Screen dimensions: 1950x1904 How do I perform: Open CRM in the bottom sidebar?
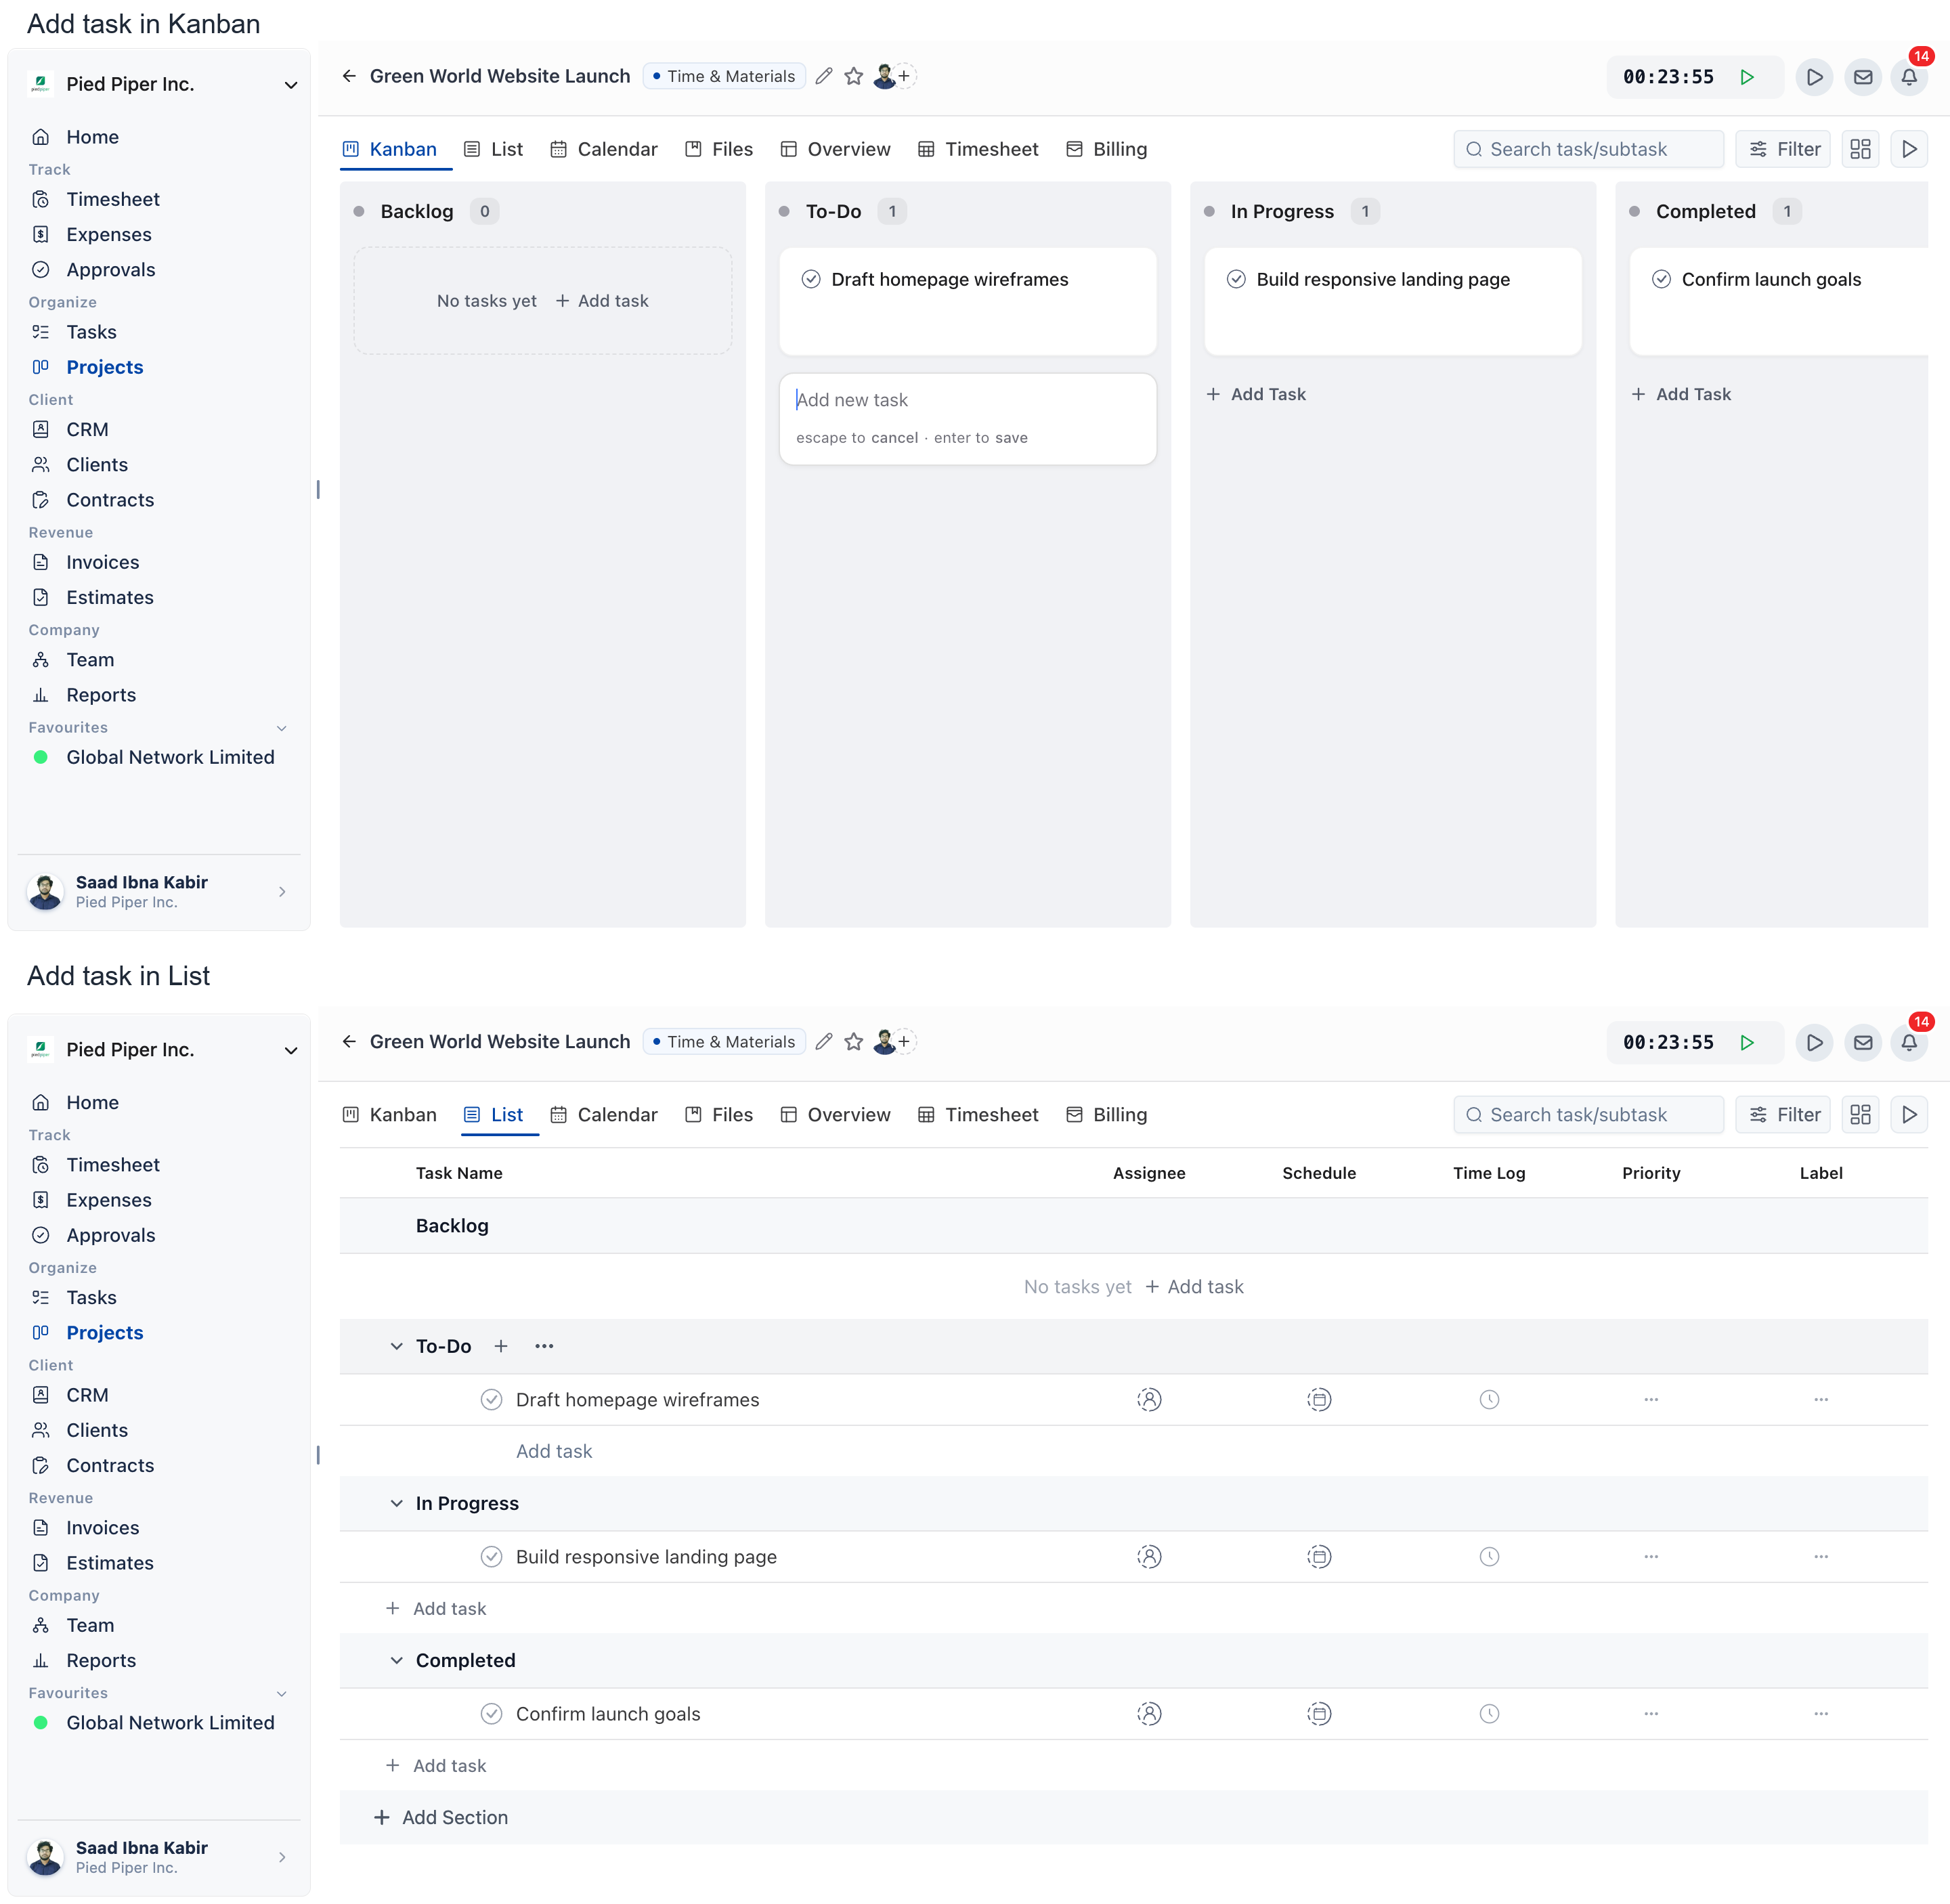(x=86, y=1396)
